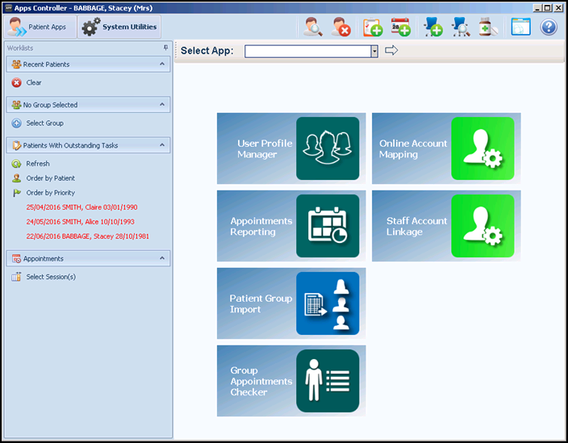
Task: Click the patient search magnifier icon
Action: [313, 27]
